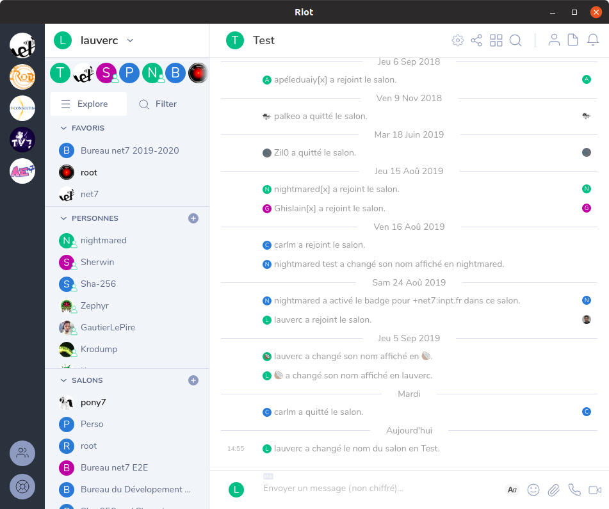This screenshot has width=609, height=509.
Task: Open the emoji picker
Action: coord(533,490)
